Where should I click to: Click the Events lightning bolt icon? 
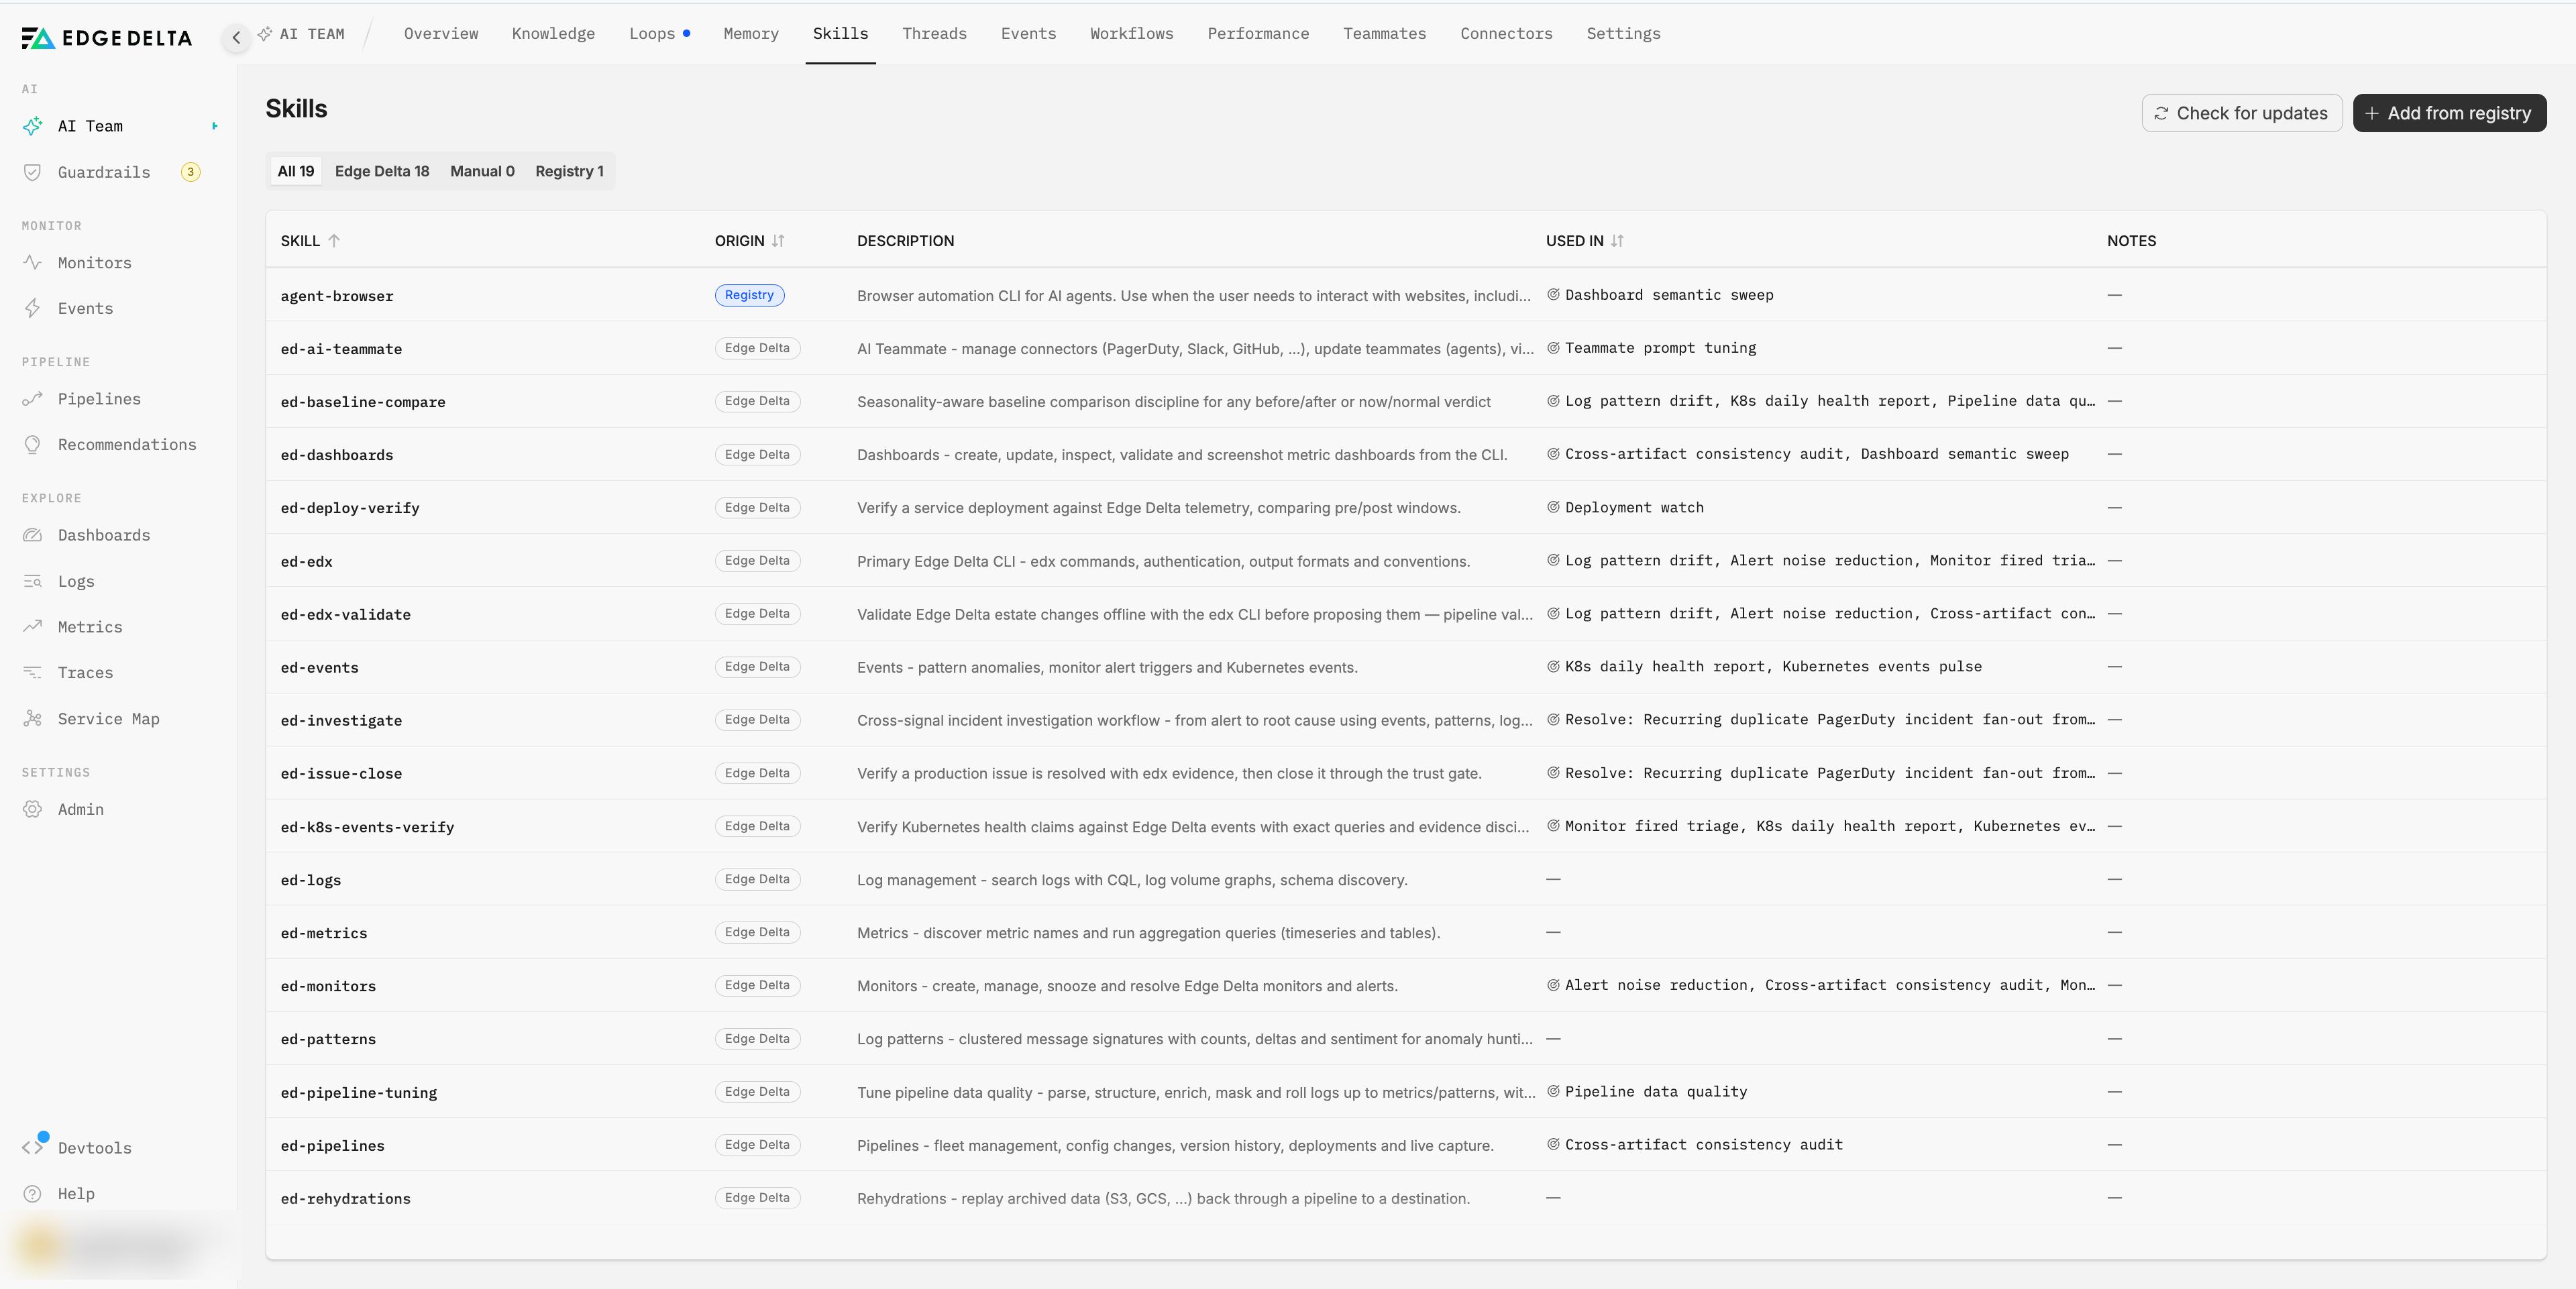pos(33,308)
